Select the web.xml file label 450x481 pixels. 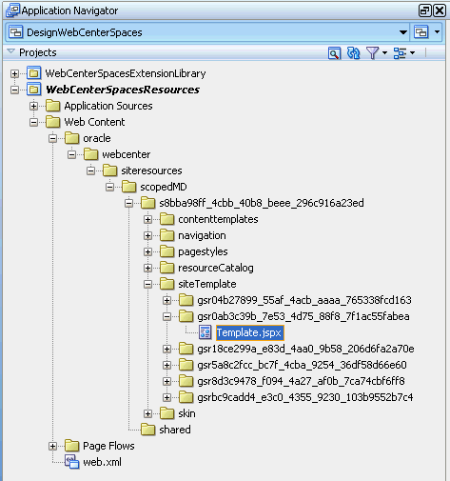102,462
